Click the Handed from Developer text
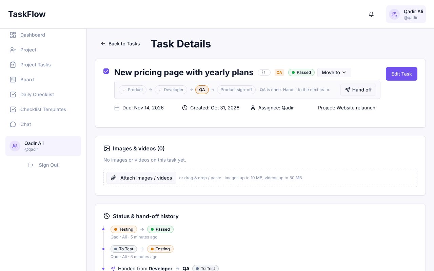The width and height of the screenshot is (434, 271). click(145, 269)
